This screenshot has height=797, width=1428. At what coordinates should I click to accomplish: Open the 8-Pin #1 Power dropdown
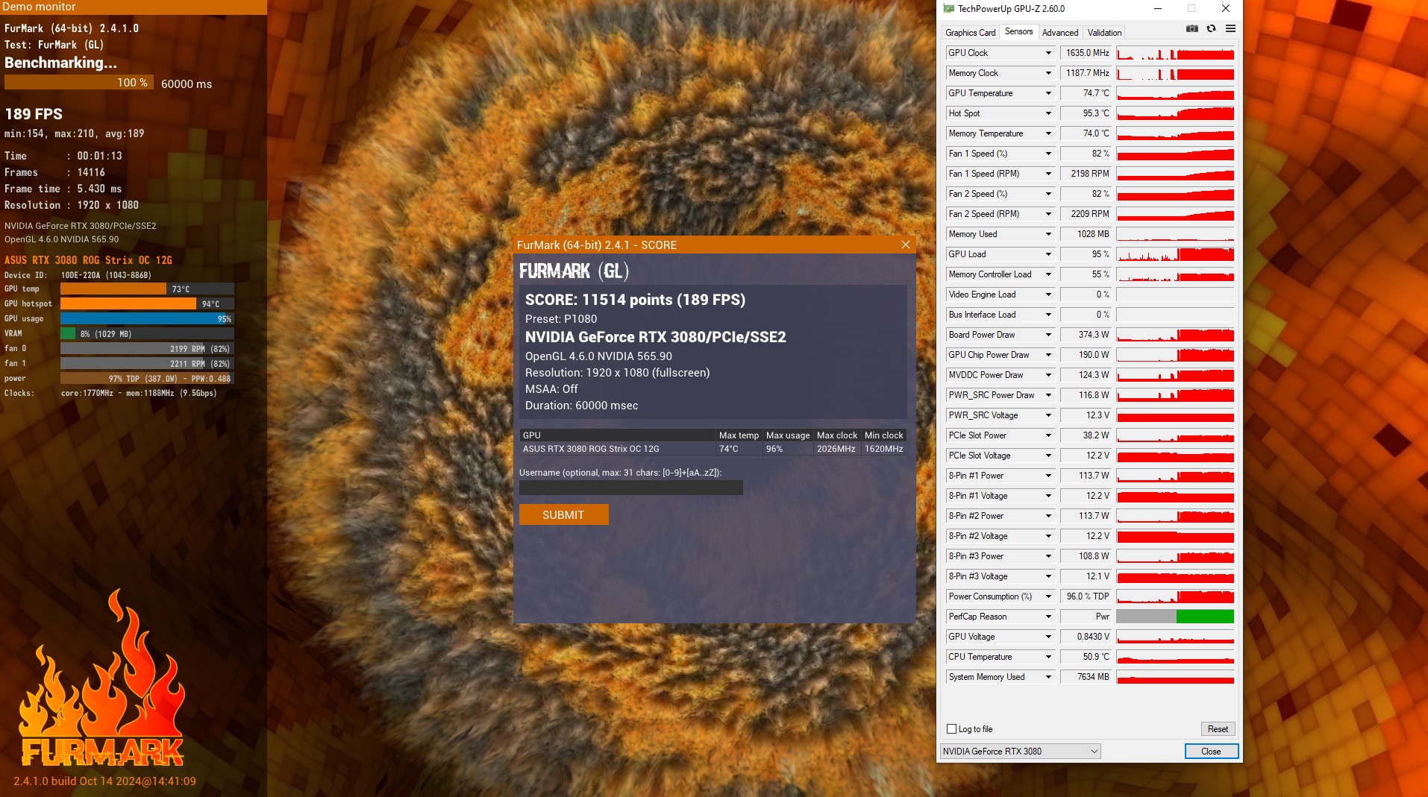(x=1048, y=476)
